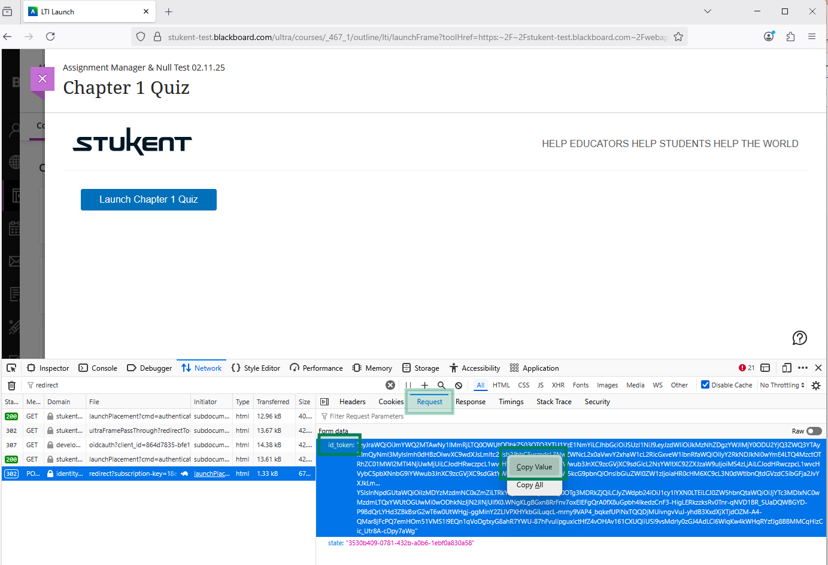Viewport: 828px width, 565px height.
Task: Close the Chapter 1 Quiz panel
Action: pyautogui.click(x=43, y=78)
